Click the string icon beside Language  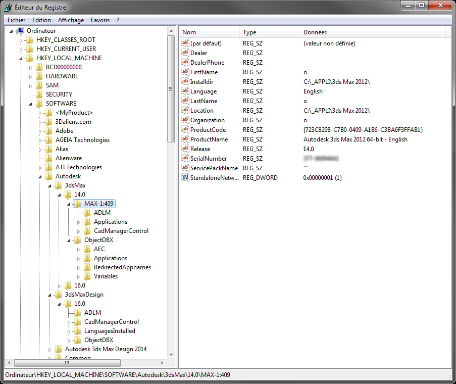click(x=185, y=91)
